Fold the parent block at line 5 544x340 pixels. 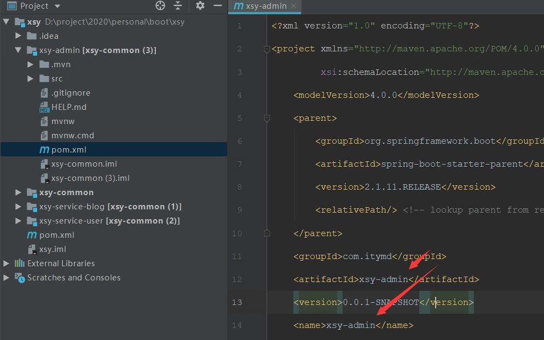click(267, 118)
